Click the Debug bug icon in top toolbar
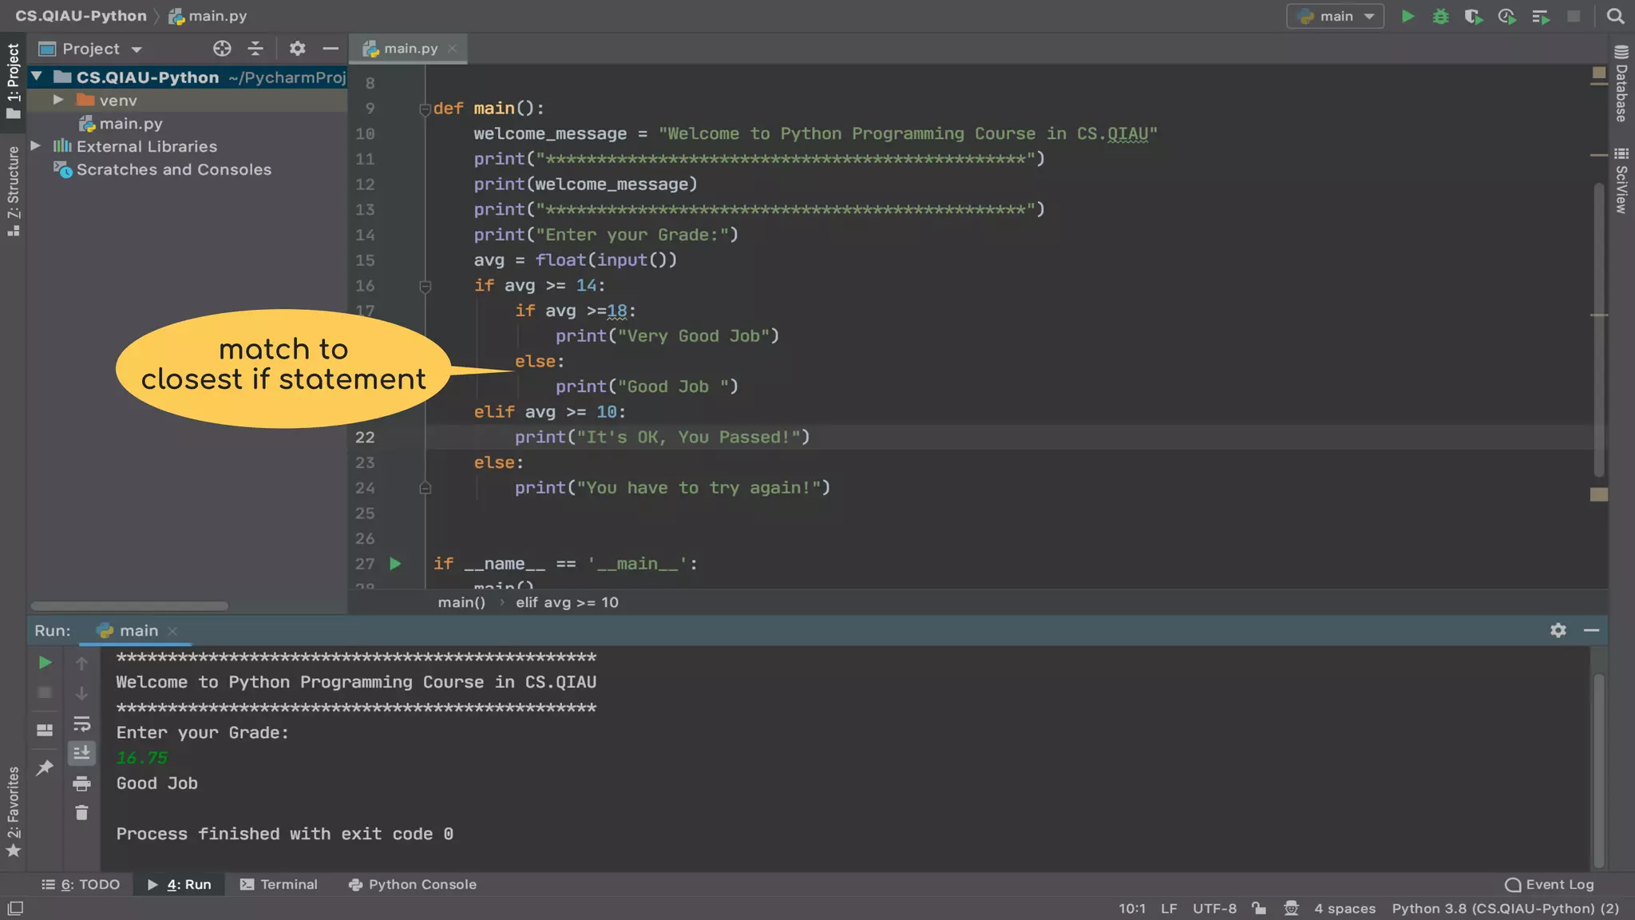 click(x=1440, y=16)
